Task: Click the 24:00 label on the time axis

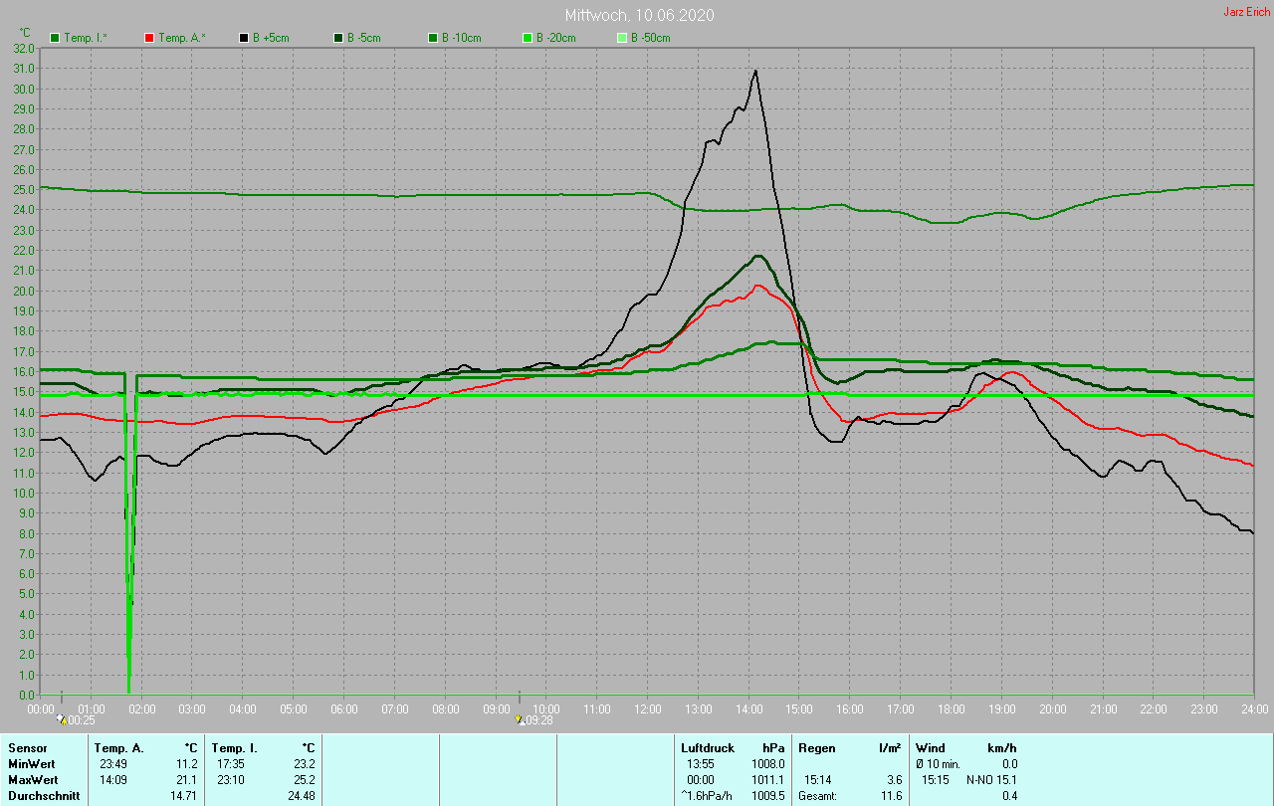Action: coord(1254,709)
